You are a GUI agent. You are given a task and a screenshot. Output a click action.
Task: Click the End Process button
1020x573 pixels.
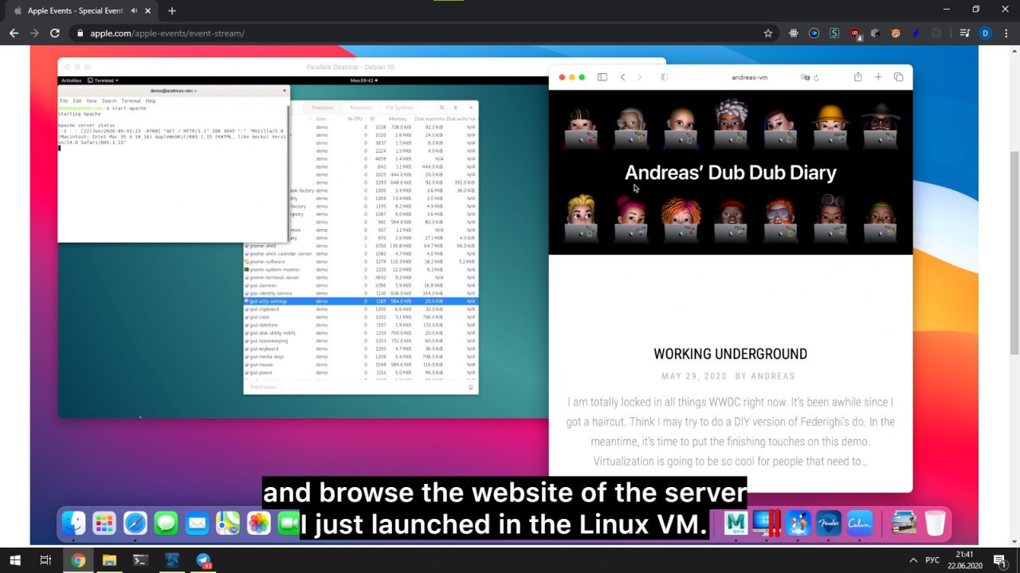click(263, 387)
